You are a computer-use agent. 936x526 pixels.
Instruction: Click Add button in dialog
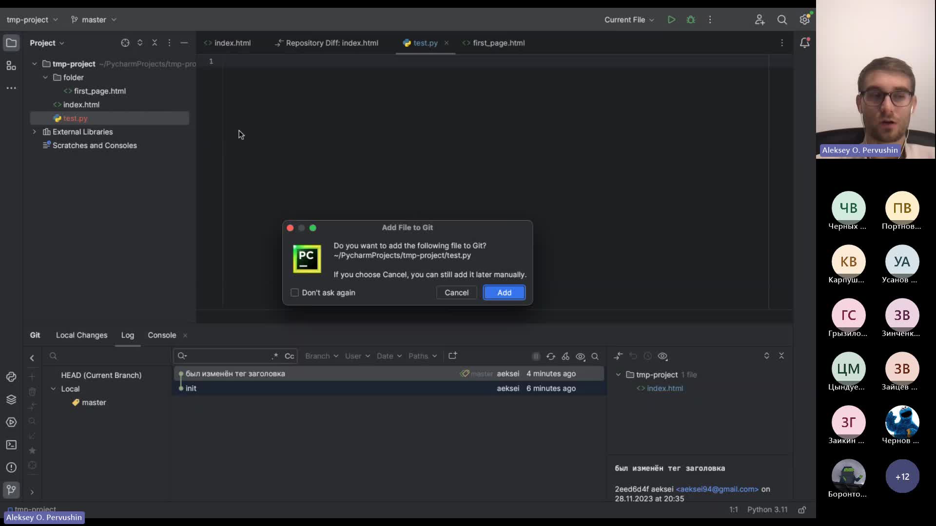coord(504,293)
